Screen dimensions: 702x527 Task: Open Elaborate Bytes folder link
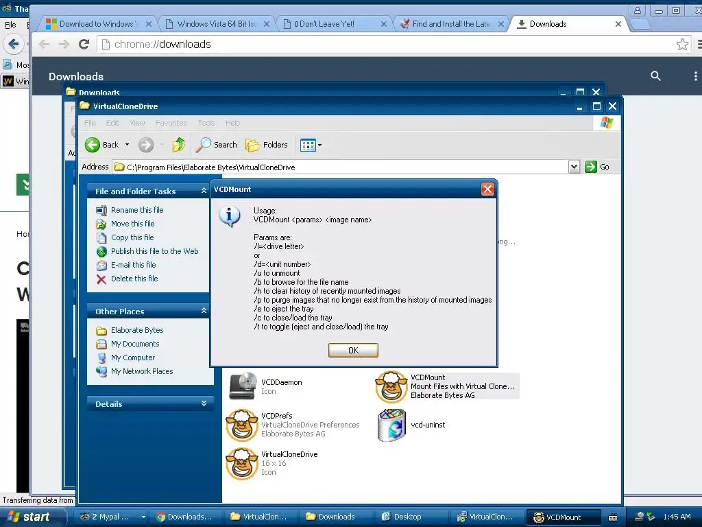[x=137, y=330]
